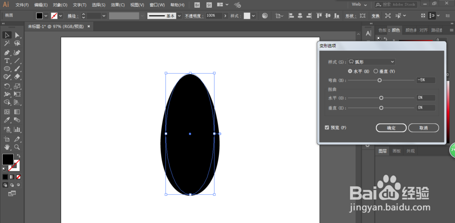Viewport: 455px width, 223px height.
Task: Enable Draw Inside mode
Action: 19,184
